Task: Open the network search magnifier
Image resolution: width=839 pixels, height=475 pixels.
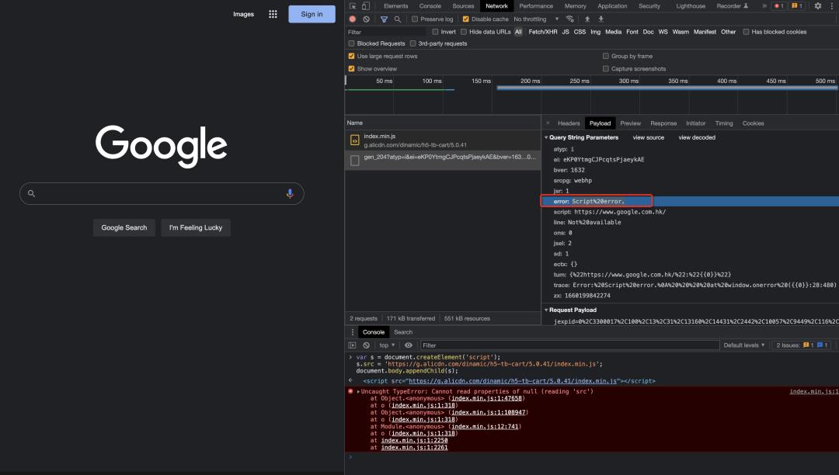Action: [x=398, y=19]
